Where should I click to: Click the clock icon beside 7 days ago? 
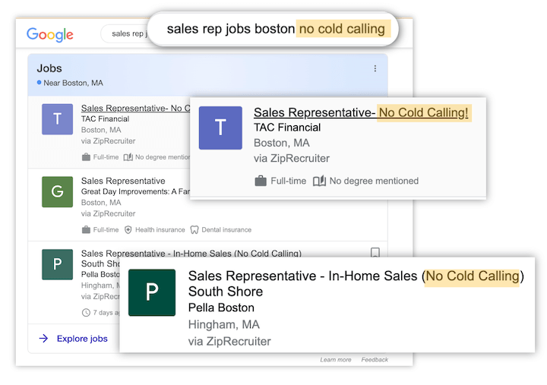[x=86, y=312]
